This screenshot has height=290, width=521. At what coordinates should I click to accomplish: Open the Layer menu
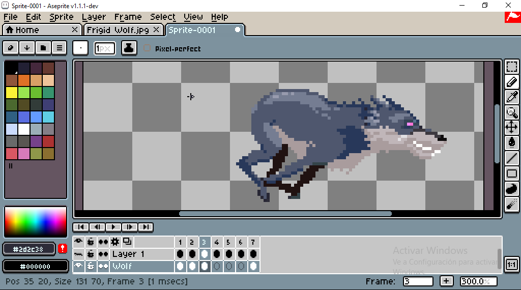[94, 17]
